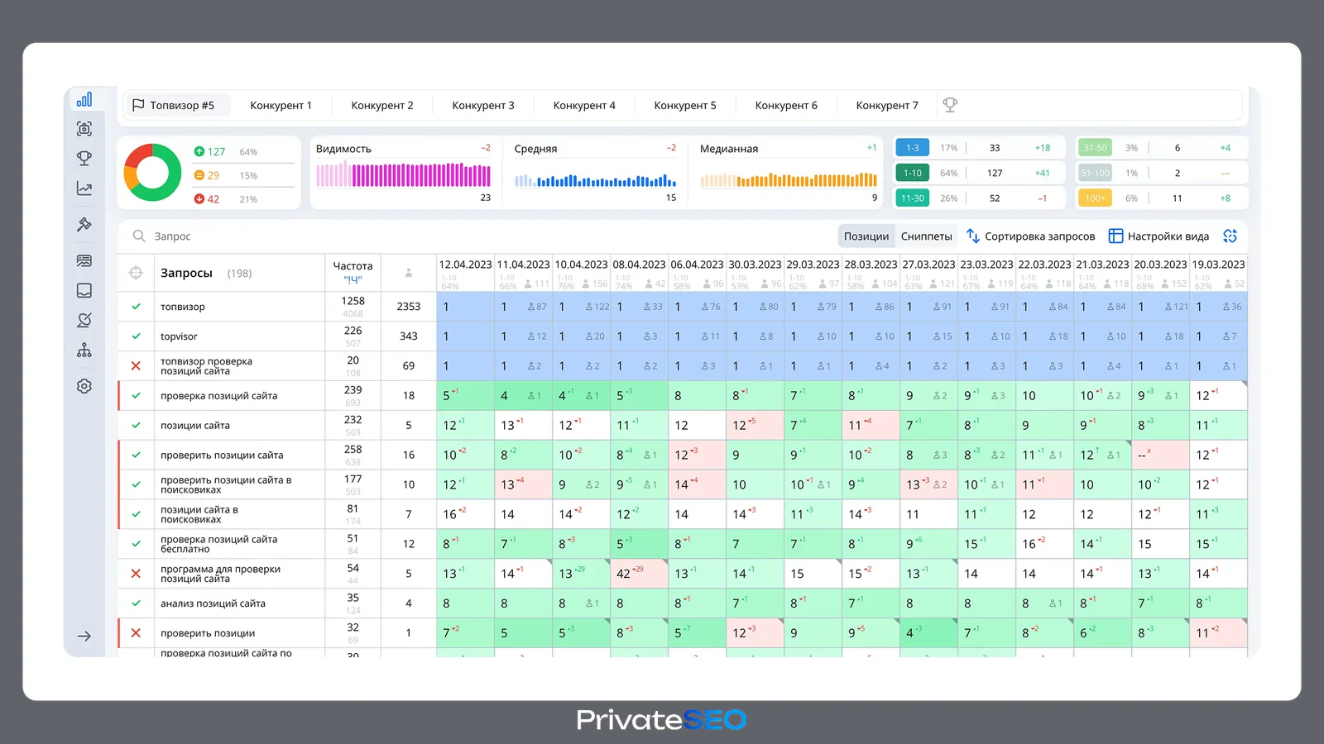This screenshot has width=1324, height=744.
Task: Select the gavel icon in sidebar
Action: click(x=84, y=224)
